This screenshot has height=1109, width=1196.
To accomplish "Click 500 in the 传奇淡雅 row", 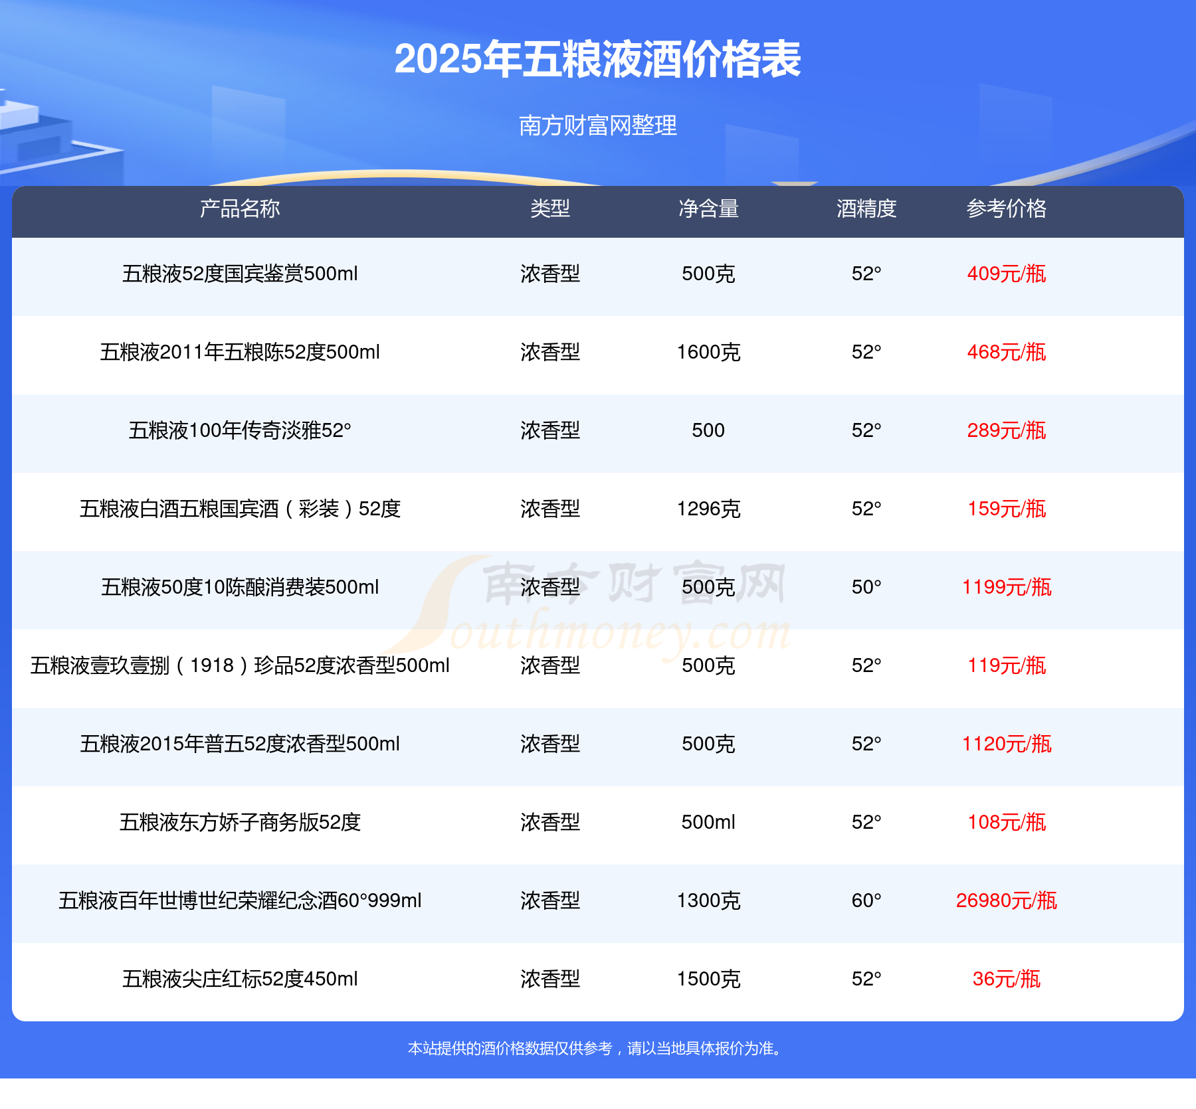I will click(708, 430).
